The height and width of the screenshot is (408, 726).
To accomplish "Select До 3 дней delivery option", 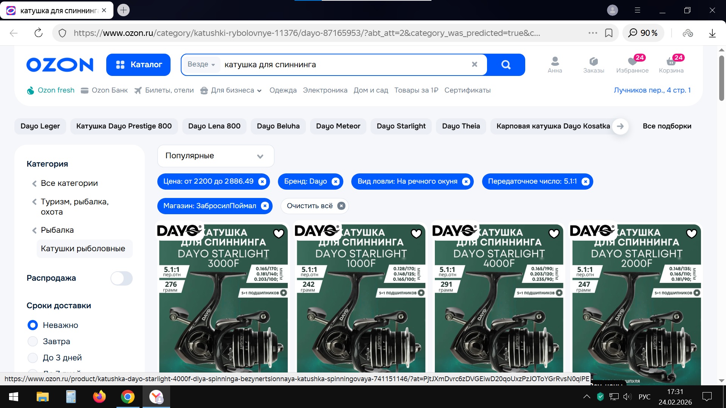I will pyautogui.click(x=33, y=358).
